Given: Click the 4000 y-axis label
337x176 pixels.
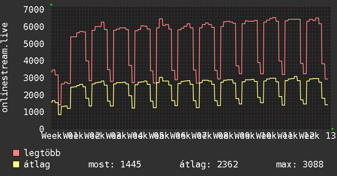Looking at the screenshot, I should 34,61.
